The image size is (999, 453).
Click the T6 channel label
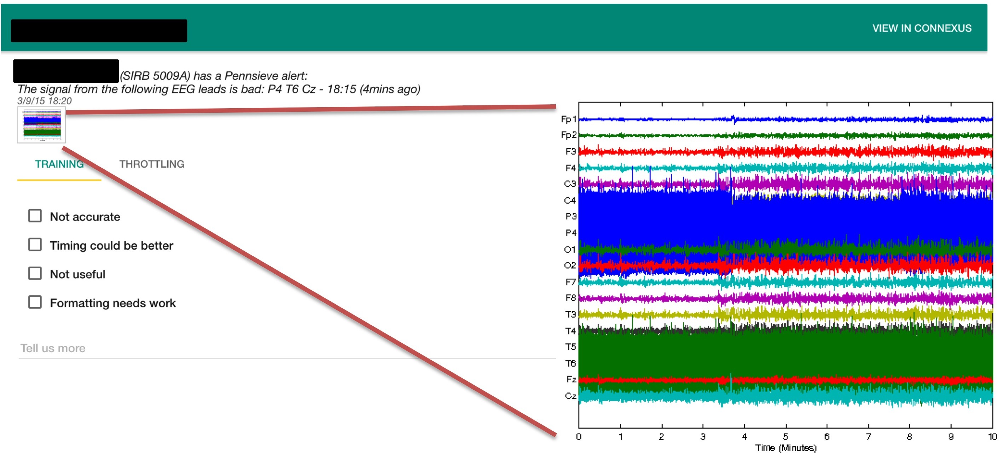click(570, 363)
